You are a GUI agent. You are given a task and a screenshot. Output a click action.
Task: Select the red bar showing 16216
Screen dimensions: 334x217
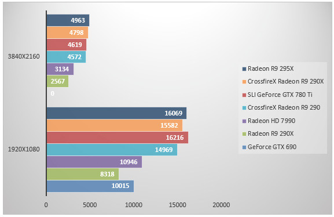[x=118, y=138]
